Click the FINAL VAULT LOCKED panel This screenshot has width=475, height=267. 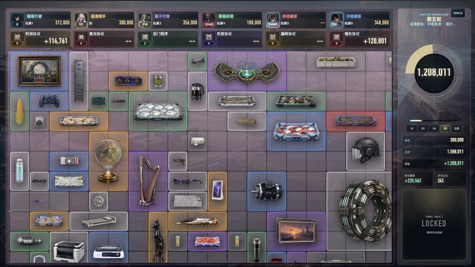(x=434, y=224)
